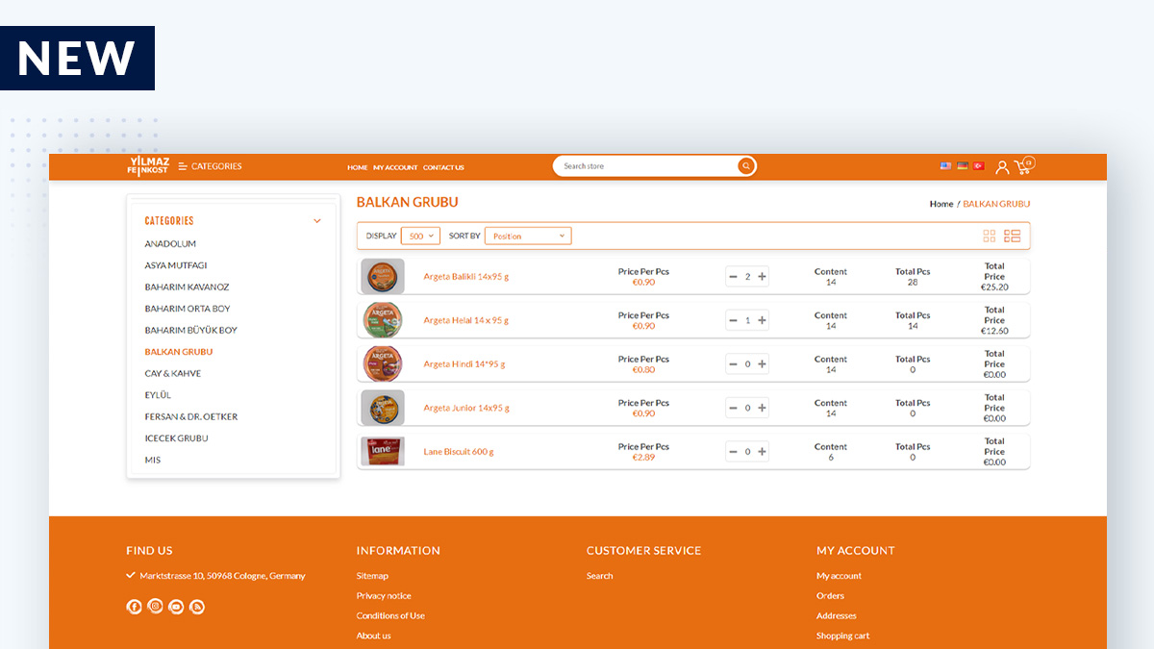Open the Orders footer link
Viewport: 1154px width, 649px height.
(x=830, y=596)
